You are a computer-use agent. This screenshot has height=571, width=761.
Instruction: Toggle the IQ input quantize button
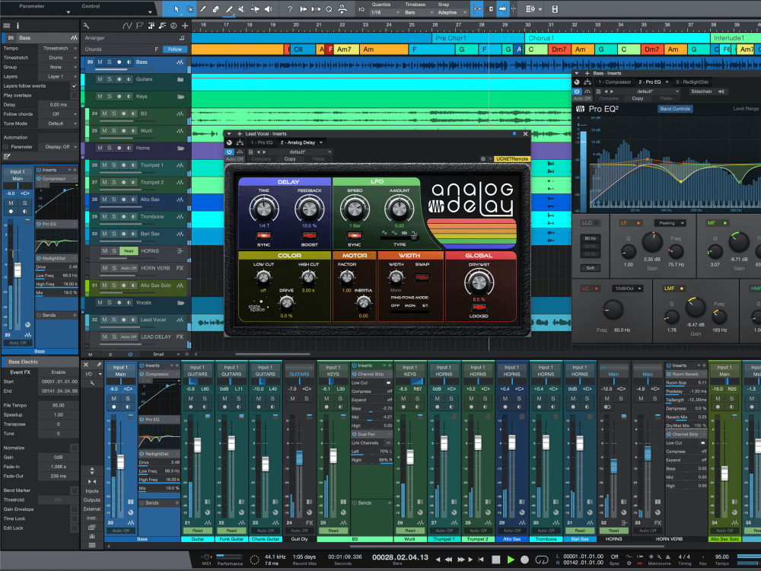pos(361,8)
